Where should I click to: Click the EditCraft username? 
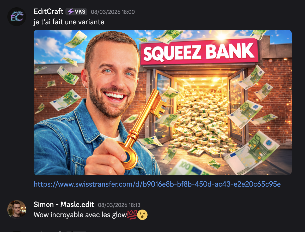48,11
